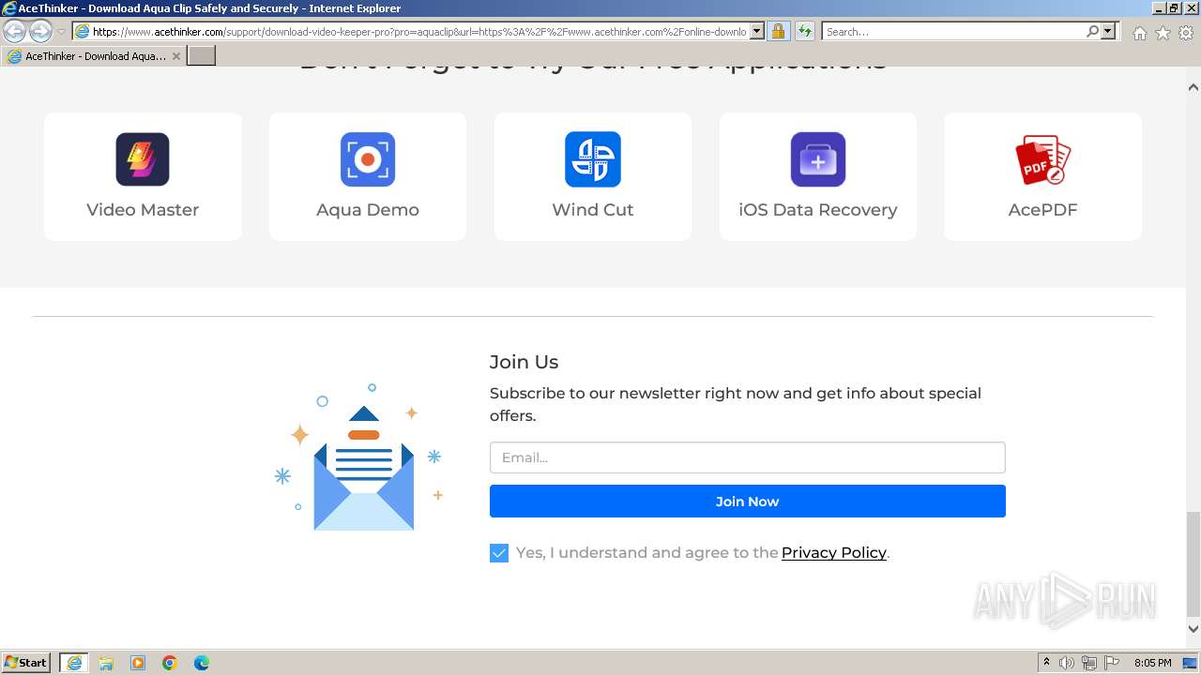Focus the Email input field

click(748, 457)
